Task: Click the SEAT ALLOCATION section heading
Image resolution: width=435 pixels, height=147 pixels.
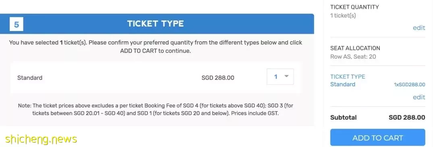Action: point(355,48)
